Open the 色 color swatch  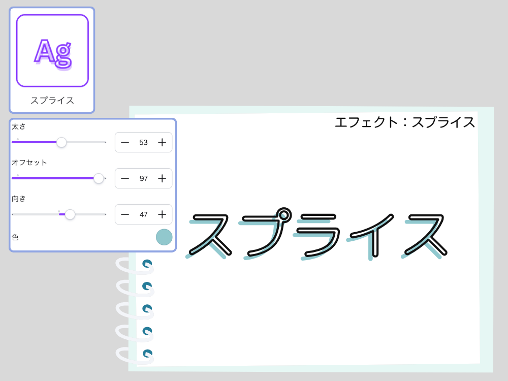click(164, 237)
